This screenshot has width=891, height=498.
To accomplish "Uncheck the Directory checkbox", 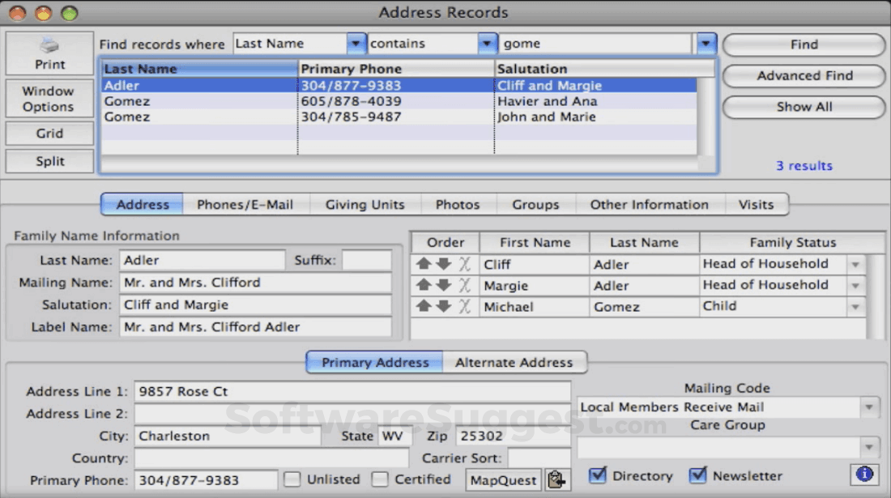I will coord(599,475).
